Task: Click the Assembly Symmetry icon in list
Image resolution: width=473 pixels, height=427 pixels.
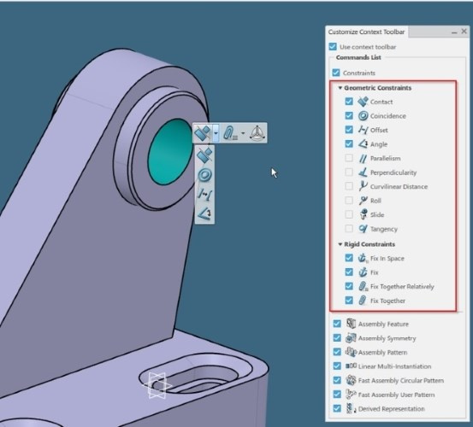Action: pos(351,338)
